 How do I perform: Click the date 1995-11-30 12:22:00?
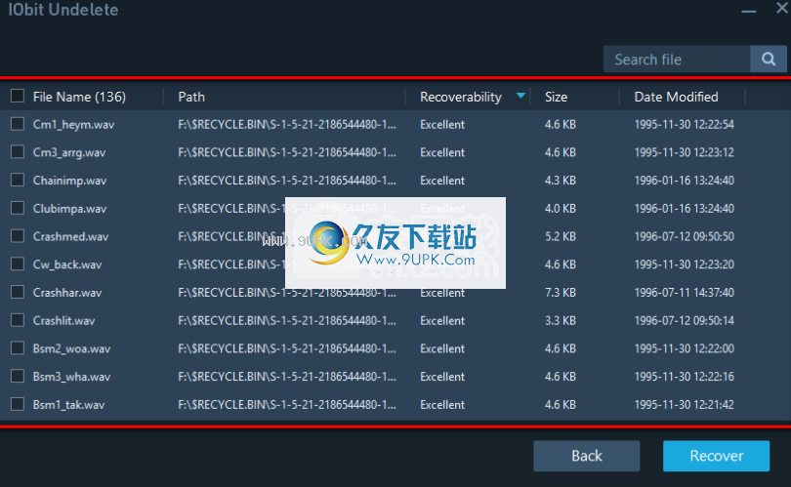pos(684,348)
